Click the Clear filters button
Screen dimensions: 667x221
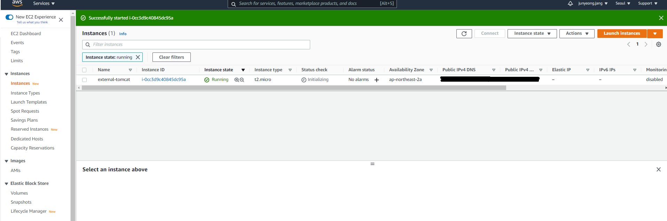pyautogui.click(x=172, y=57)
